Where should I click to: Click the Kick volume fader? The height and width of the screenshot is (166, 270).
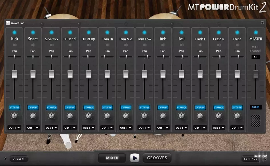point(15,74)
